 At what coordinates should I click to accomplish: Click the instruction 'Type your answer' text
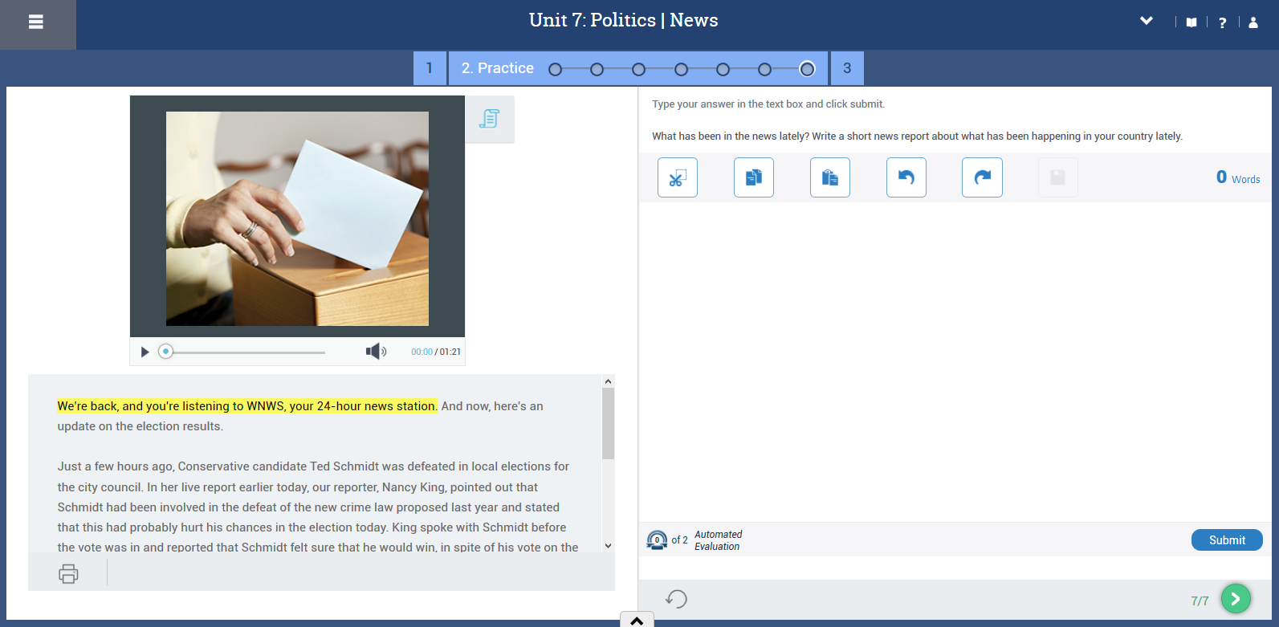click(768, 104)
